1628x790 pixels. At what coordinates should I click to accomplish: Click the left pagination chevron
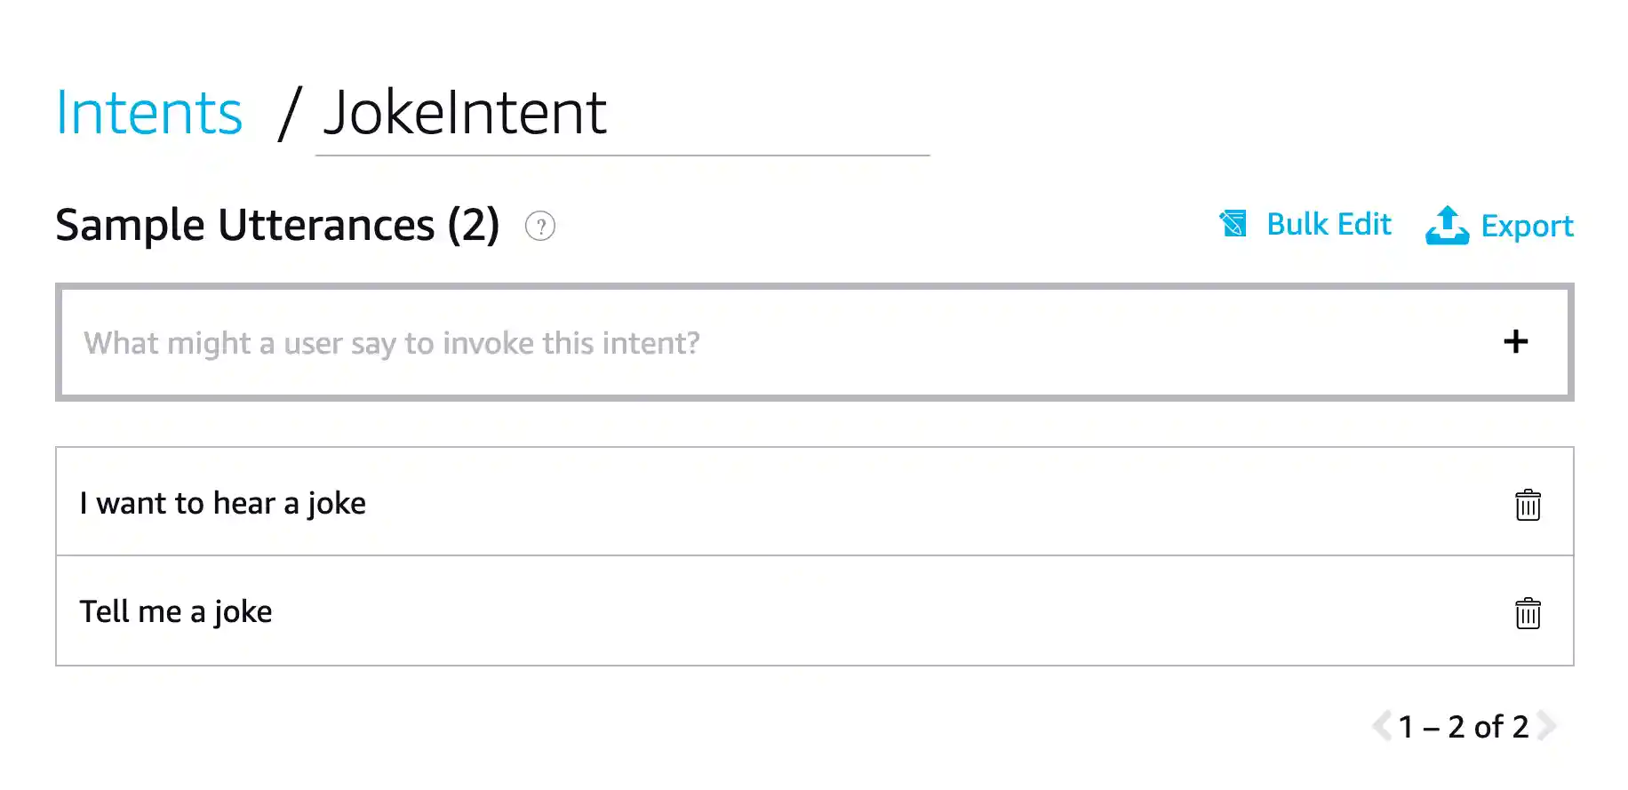(x=1381, y=726)
